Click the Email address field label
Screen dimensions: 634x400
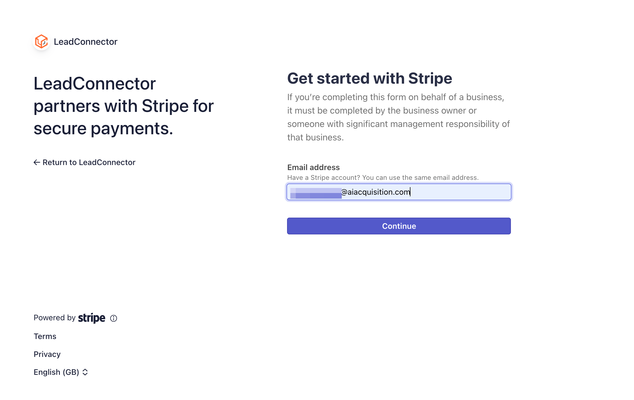click(x=313, y=167)
